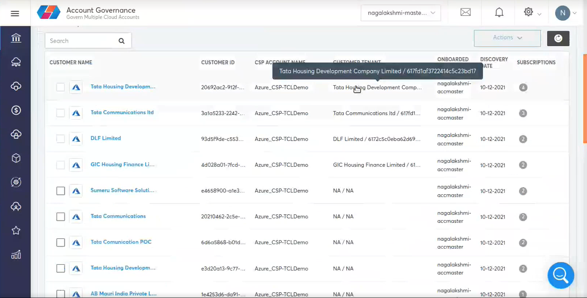Click Azure icon for Tata Communications ltd row

coord(76,113)
